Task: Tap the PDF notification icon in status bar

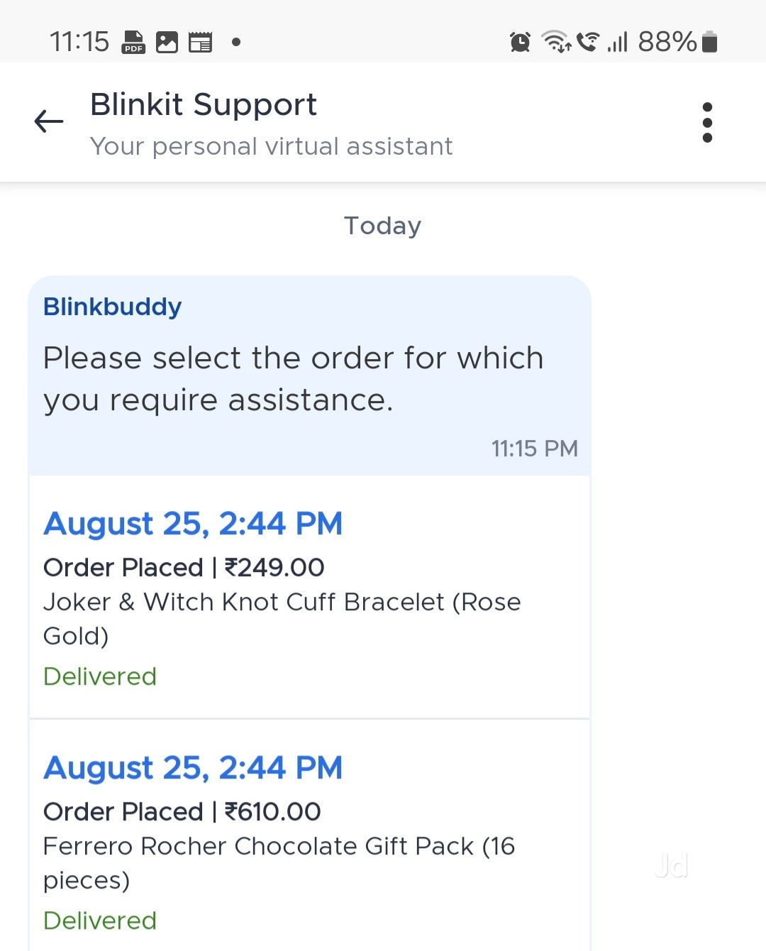Action: pyautogui.click(x=133, y=43)
